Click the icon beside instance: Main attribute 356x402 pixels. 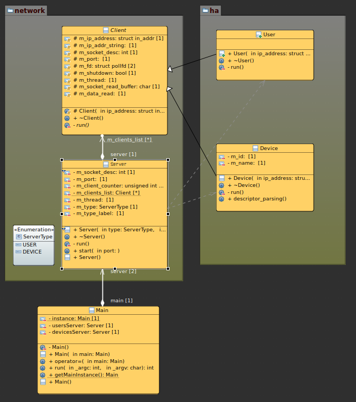coord(43,319)
